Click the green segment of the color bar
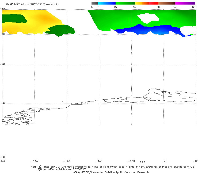The height and width of the screenshot is (174, 198). pyautogui.click(x=125, y=3)
